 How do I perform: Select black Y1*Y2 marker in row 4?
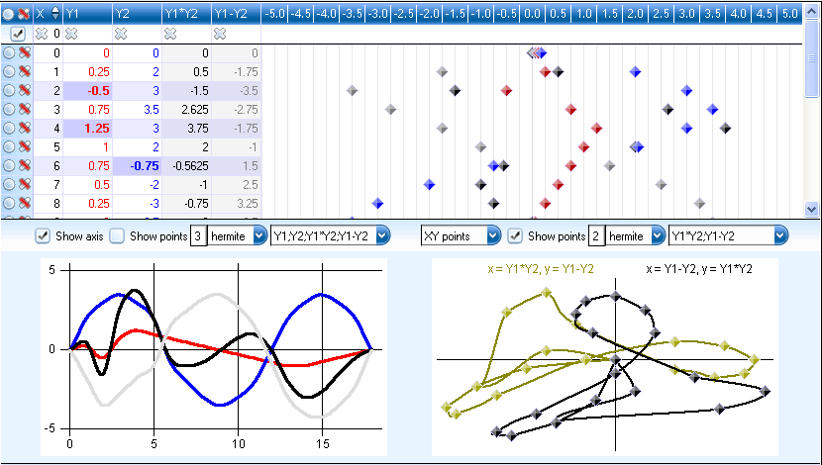725,129
